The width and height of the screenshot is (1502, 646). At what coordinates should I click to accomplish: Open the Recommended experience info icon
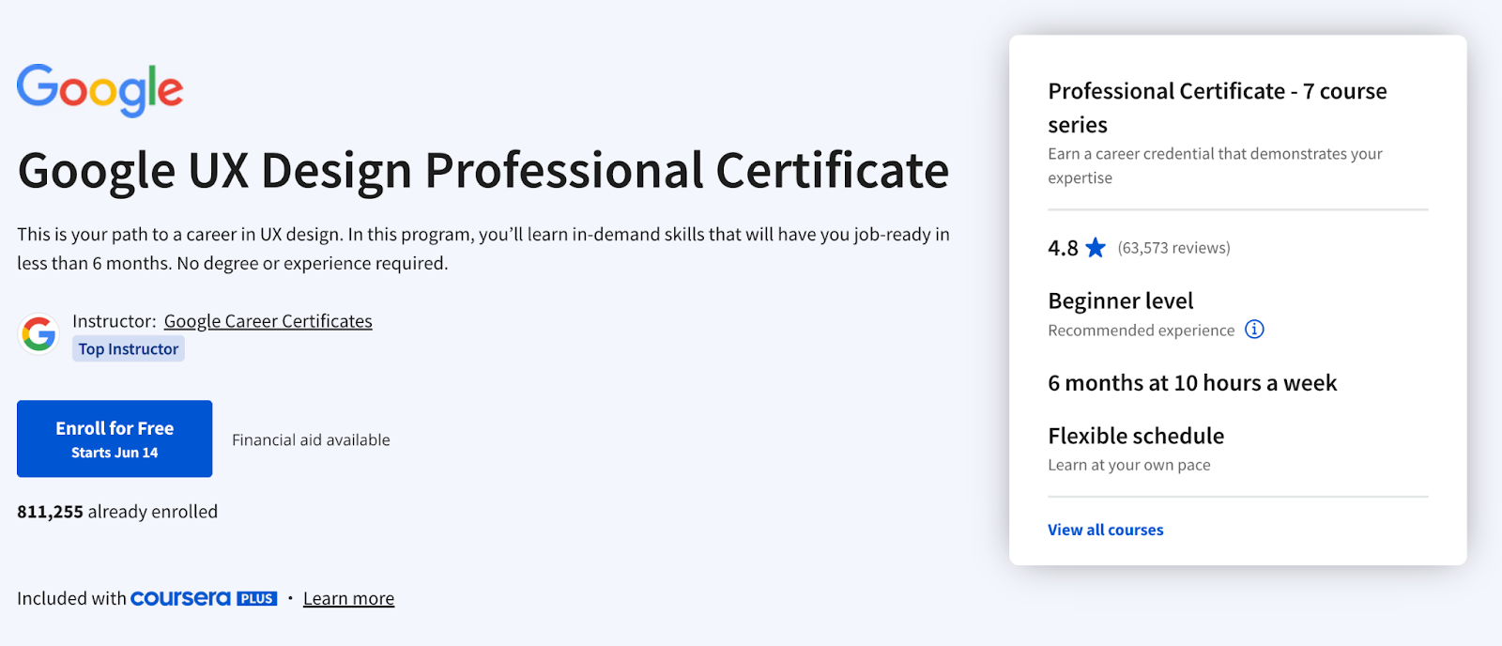(x=1255, y=330)
